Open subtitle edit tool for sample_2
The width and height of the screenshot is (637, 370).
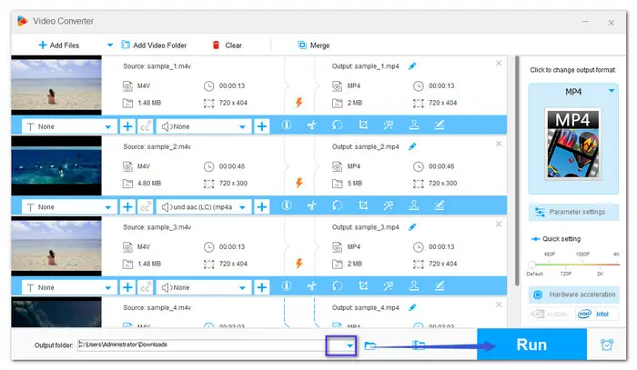coord(440,205)
